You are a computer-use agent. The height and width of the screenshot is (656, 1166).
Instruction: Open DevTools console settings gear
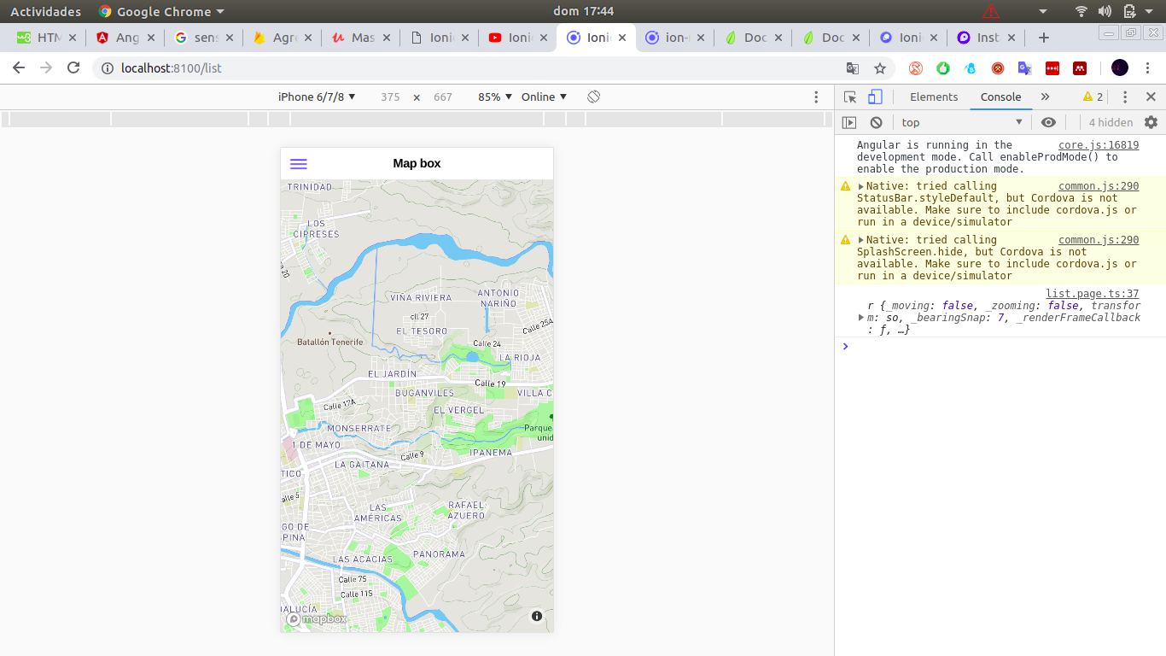coord(1151,122)
